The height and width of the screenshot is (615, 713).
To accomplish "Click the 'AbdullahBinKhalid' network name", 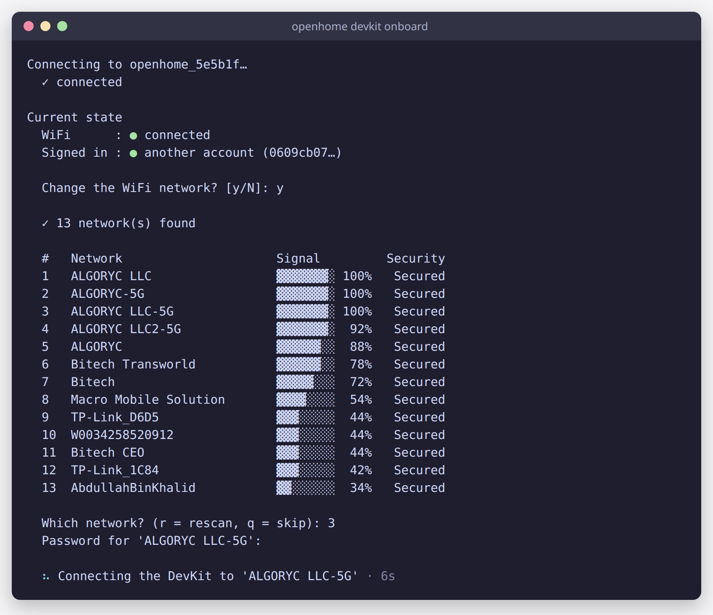I will tap(133, 488).
